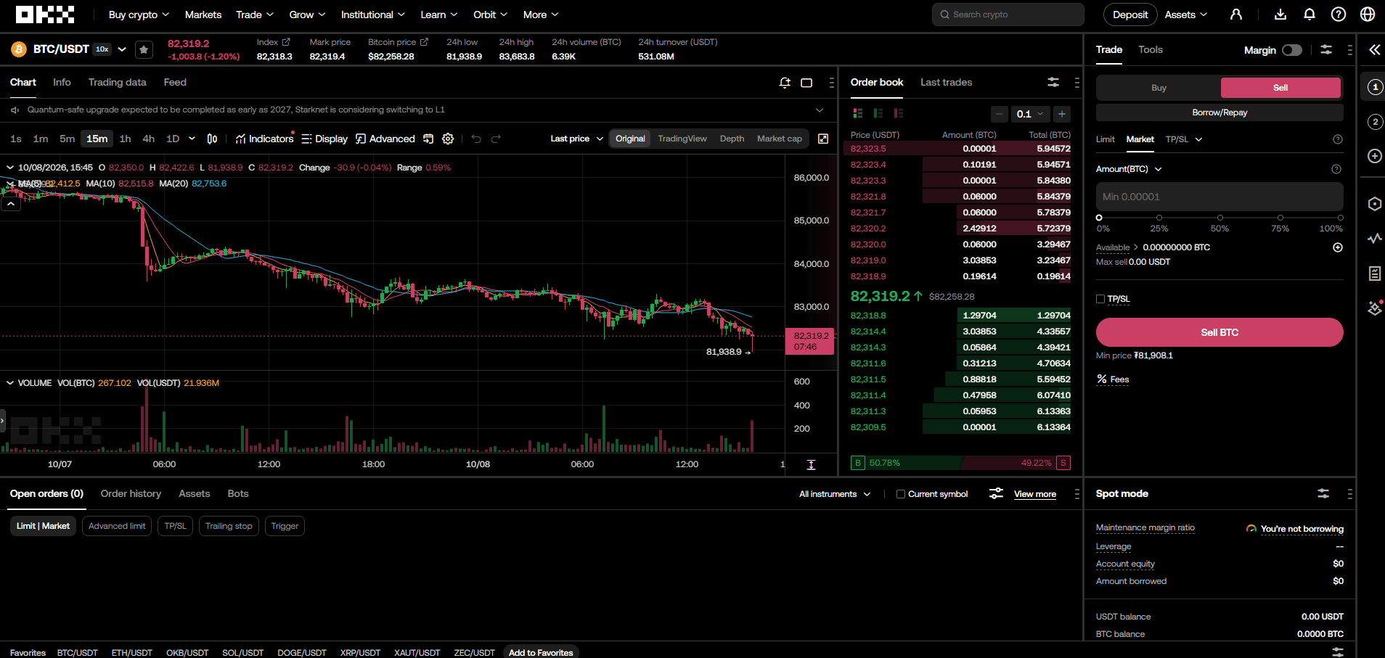Screen dimensions: 1385x658
Task: Increase order book price precision step
Action: tap(1062, 114)
